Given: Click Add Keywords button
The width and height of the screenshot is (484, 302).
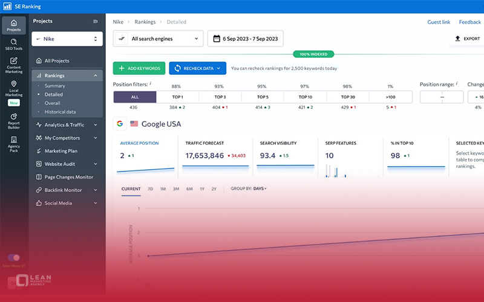Looking at the screenshot, I should point(139,68).
